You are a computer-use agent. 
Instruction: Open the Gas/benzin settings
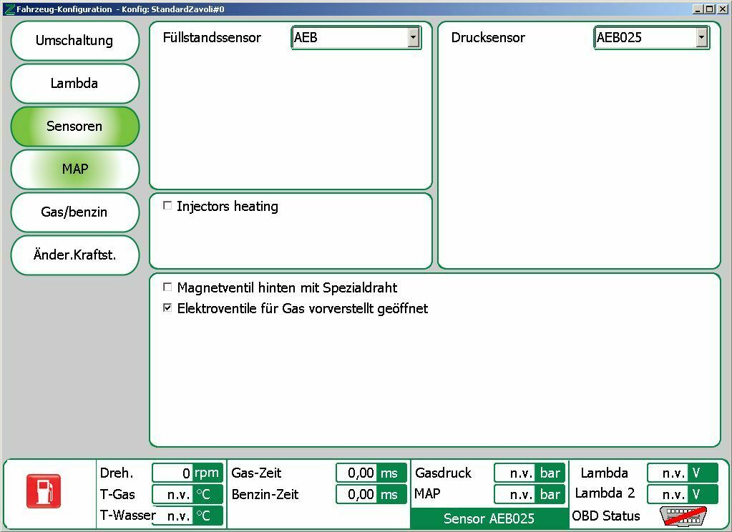(74, 212)
